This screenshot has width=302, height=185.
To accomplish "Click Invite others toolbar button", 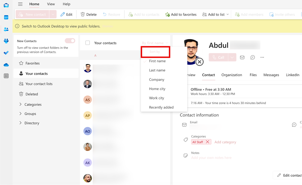I will 282,14.
